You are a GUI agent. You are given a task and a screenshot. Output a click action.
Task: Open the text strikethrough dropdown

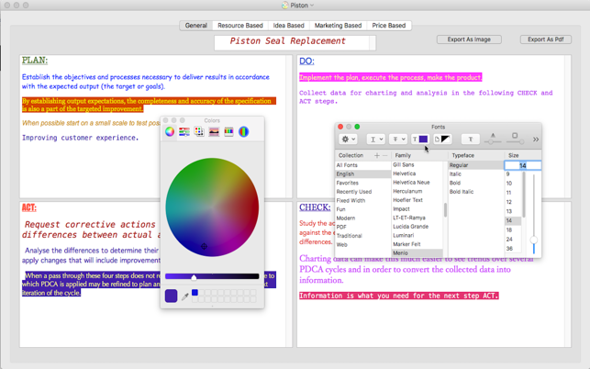(x=397, y=139)
